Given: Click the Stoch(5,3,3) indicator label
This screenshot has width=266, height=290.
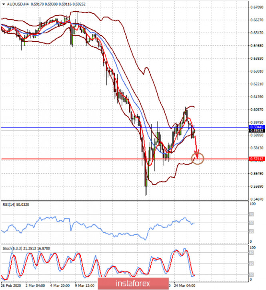Looking at the screenshot, I should point(26,248).
